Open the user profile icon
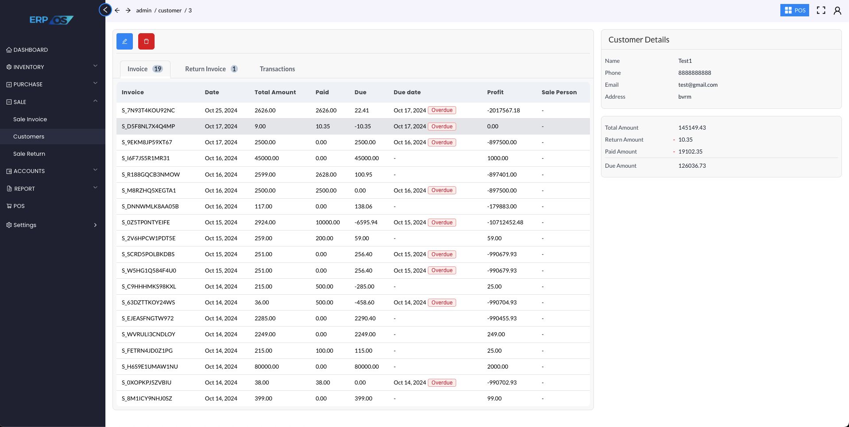The height and width of the screenshot is (427, 849). [x=837, y=10]
